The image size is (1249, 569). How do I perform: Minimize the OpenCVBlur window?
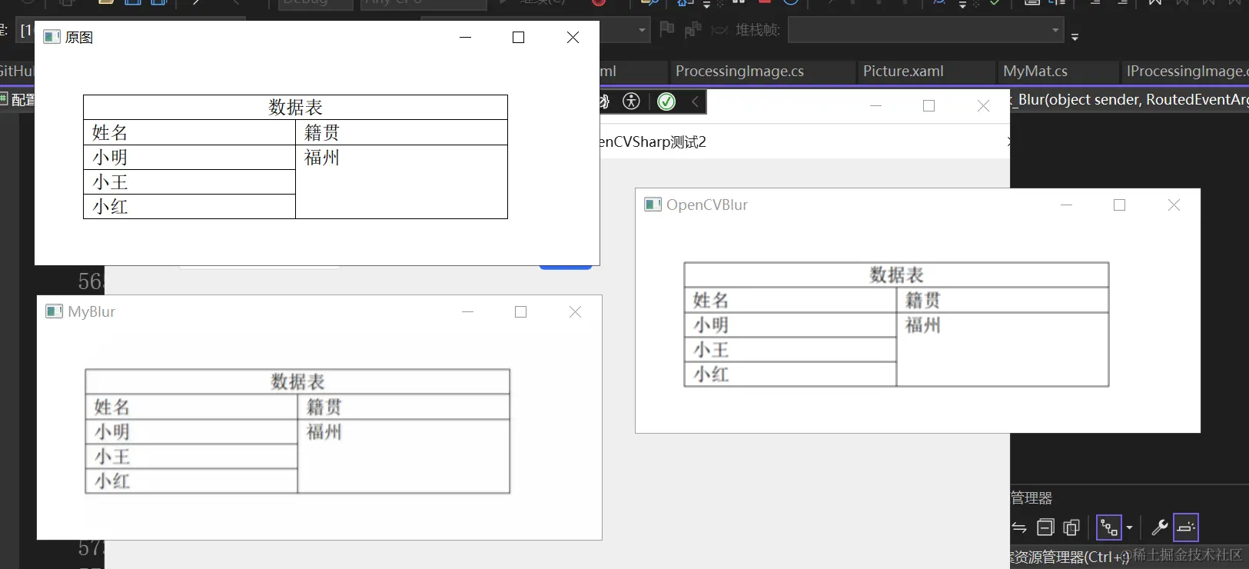click(x=1066, y=205)
